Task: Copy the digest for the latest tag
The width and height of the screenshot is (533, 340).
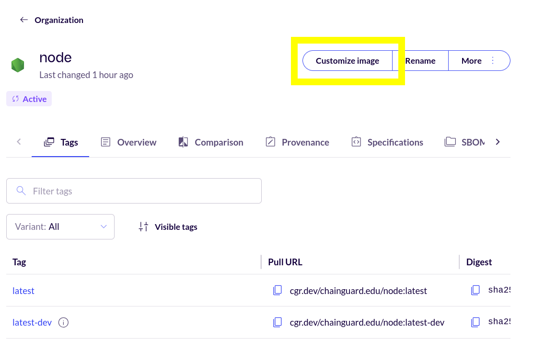Action: pos(475,289)
